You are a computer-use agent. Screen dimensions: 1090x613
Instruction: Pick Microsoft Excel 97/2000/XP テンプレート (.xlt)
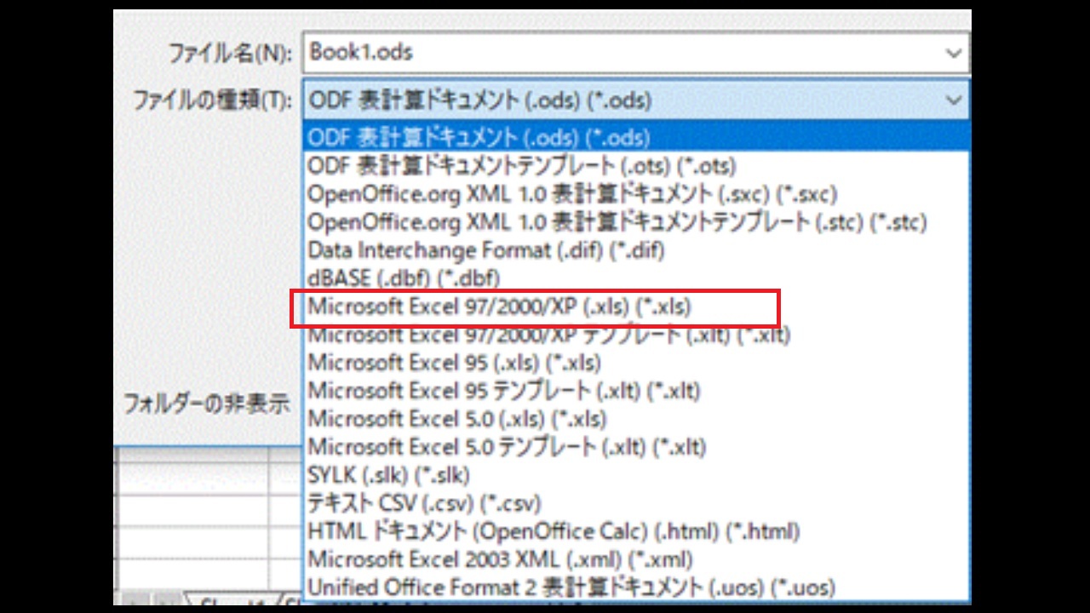coord(548,335)
